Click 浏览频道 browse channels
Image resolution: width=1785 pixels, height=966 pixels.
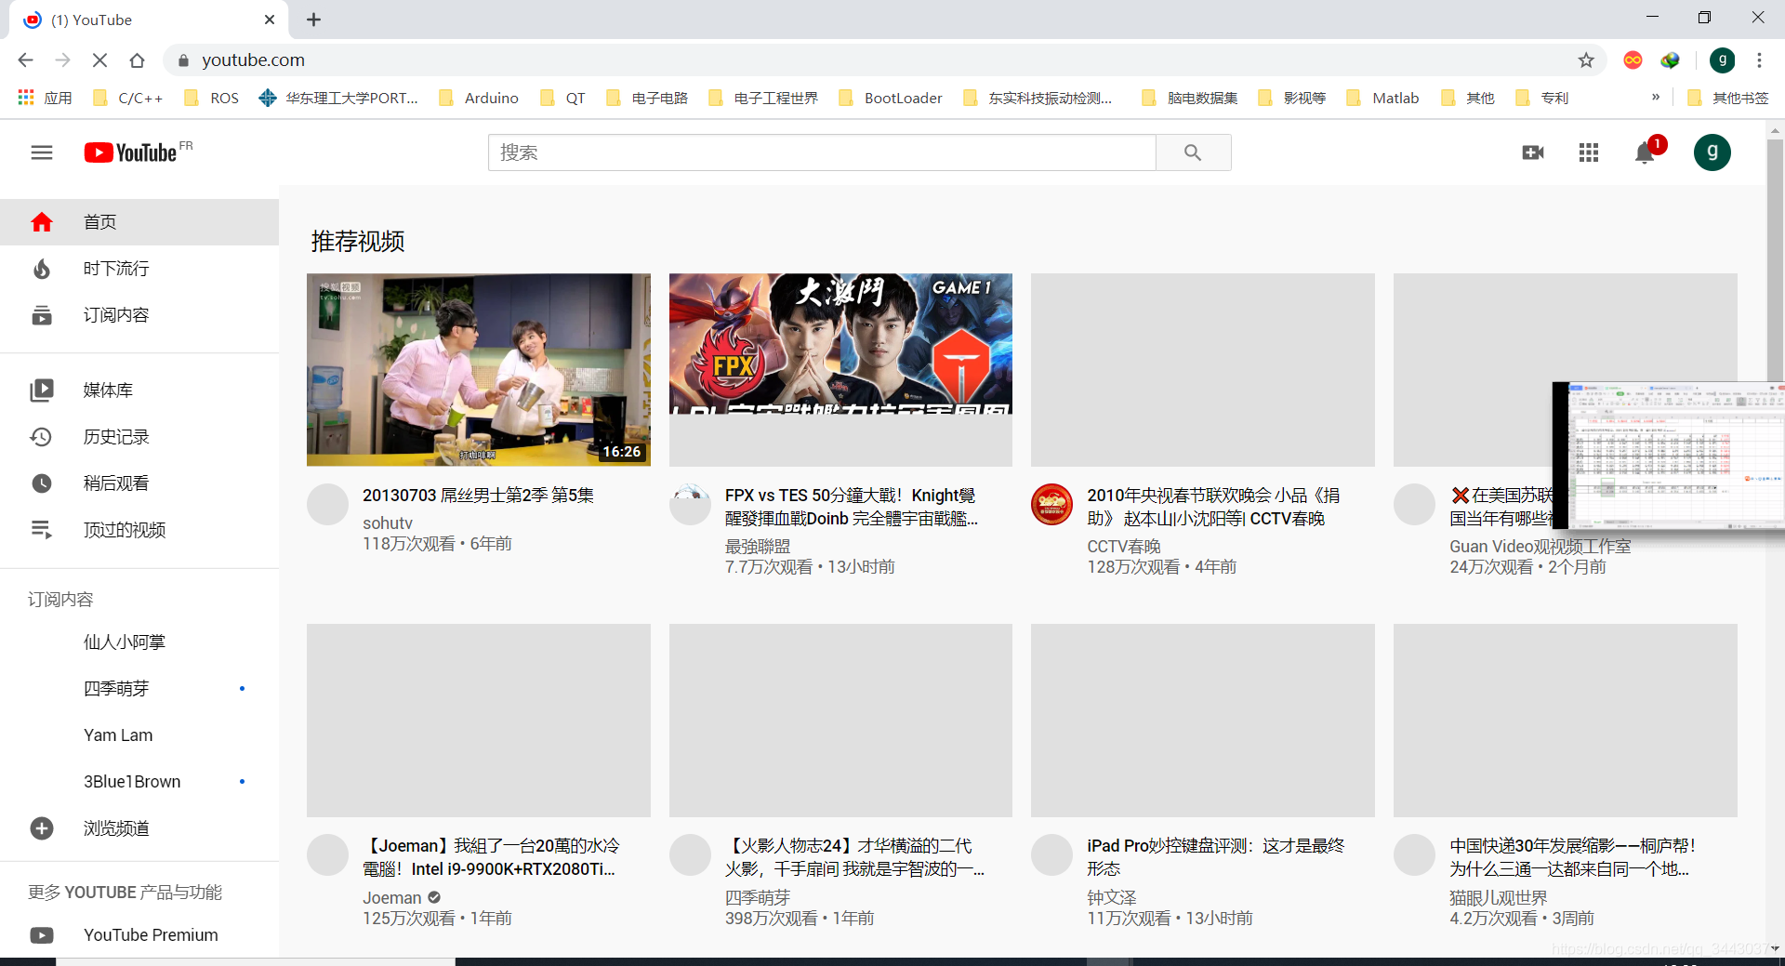coord(139,828)
